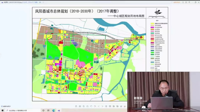200x112 pixels.
Task: Rotate image clockwise in viewer toolbar
Action: tap(95, 106)
